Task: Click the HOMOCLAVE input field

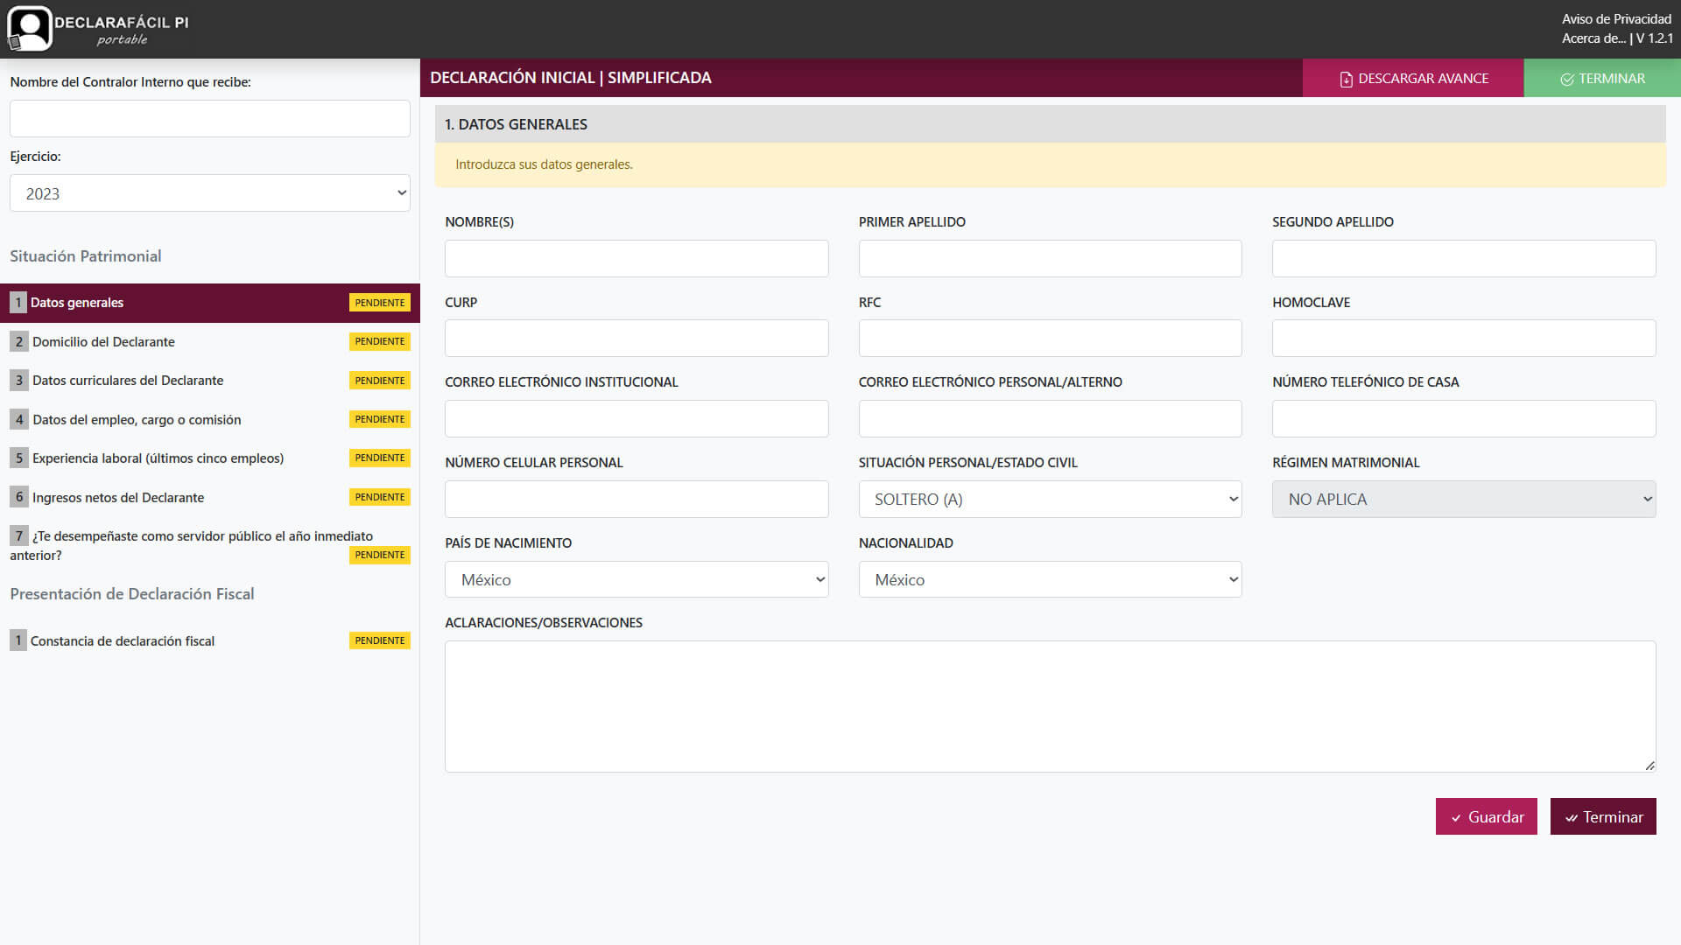Action: (1464, 339)
